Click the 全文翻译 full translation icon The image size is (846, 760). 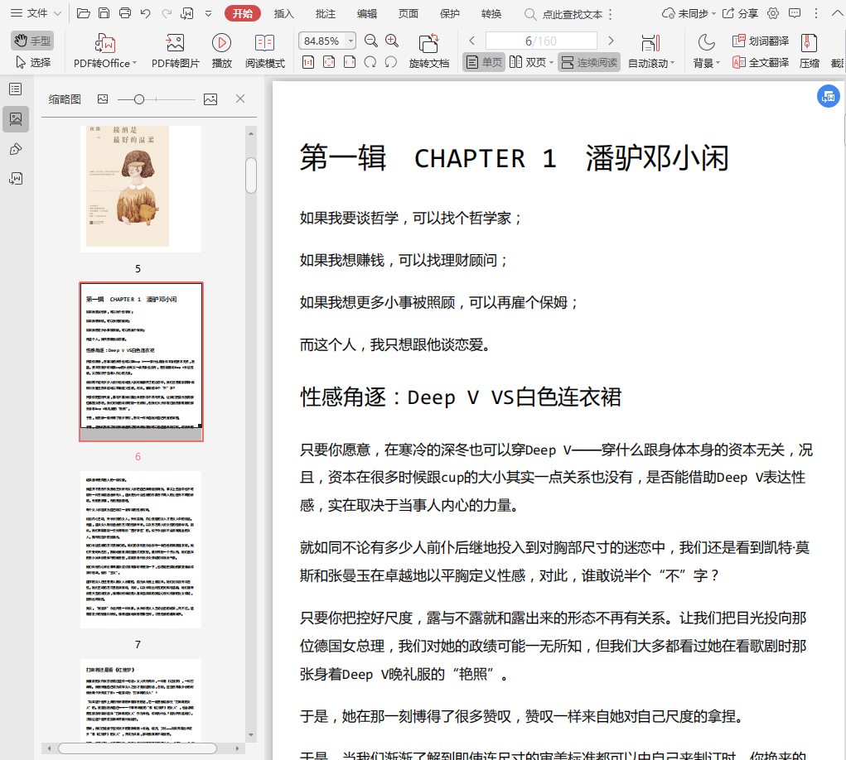tap(760, 62)
